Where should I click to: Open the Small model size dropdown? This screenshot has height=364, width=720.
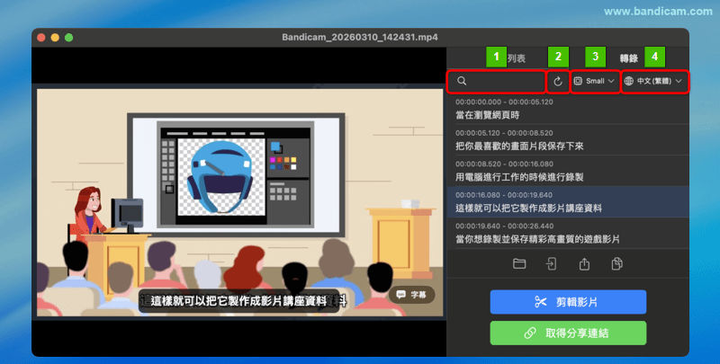point(594,81)
